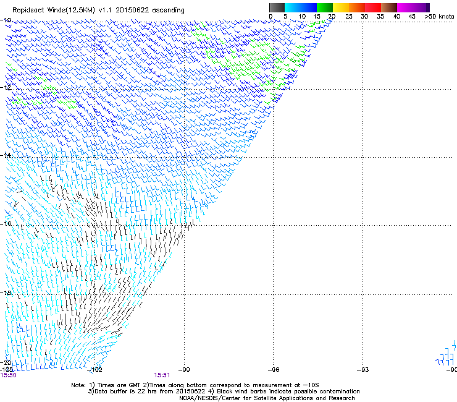Select the -96 longitude axis label

(274, 370)
